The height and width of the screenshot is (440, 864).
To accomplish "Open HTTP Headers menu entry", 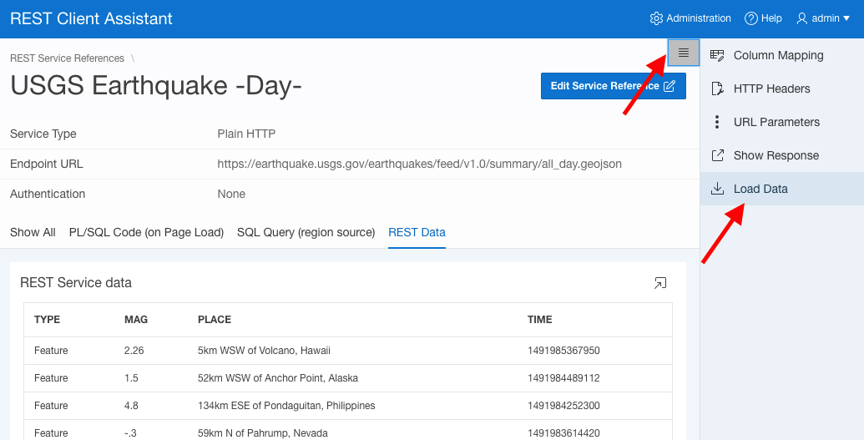I will [x=782, y=89].
